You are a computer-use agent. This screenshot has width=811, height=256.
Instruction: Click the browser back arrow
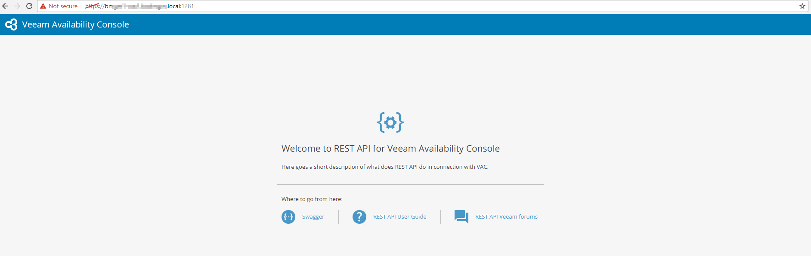pos(5,6)
